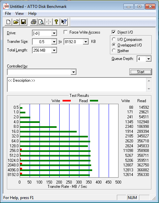
Task: Click write value 2340
Action: click(128, 126)
